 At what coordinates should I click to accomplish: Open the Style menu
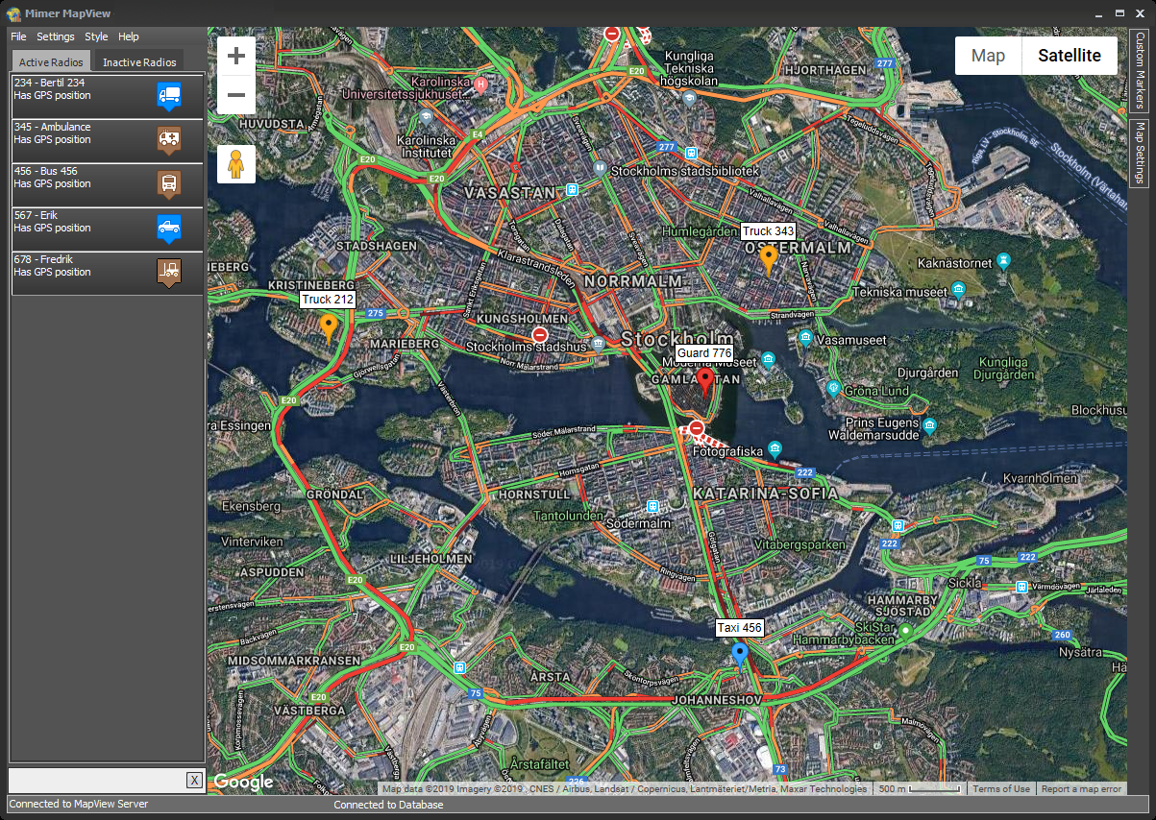pos(96,36)
